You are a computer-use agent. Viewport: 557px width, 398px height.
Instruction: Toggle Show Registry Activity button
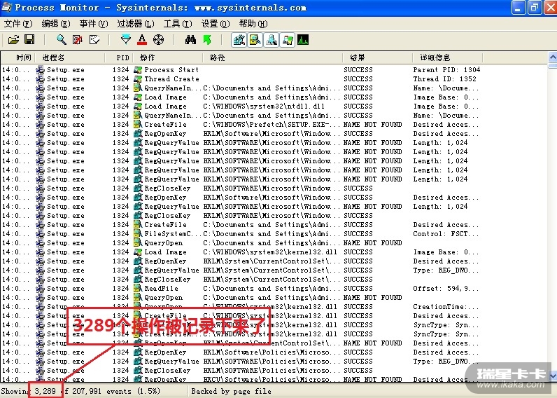point(239,40)
